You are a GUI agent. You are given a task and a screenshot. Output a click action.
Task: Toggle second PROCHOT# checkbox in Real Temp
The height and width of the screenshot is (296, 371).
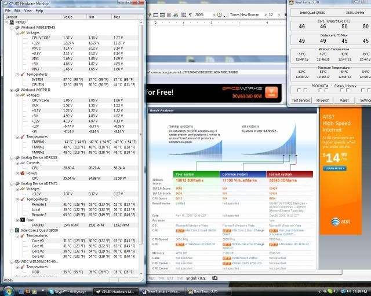[305, 90]
